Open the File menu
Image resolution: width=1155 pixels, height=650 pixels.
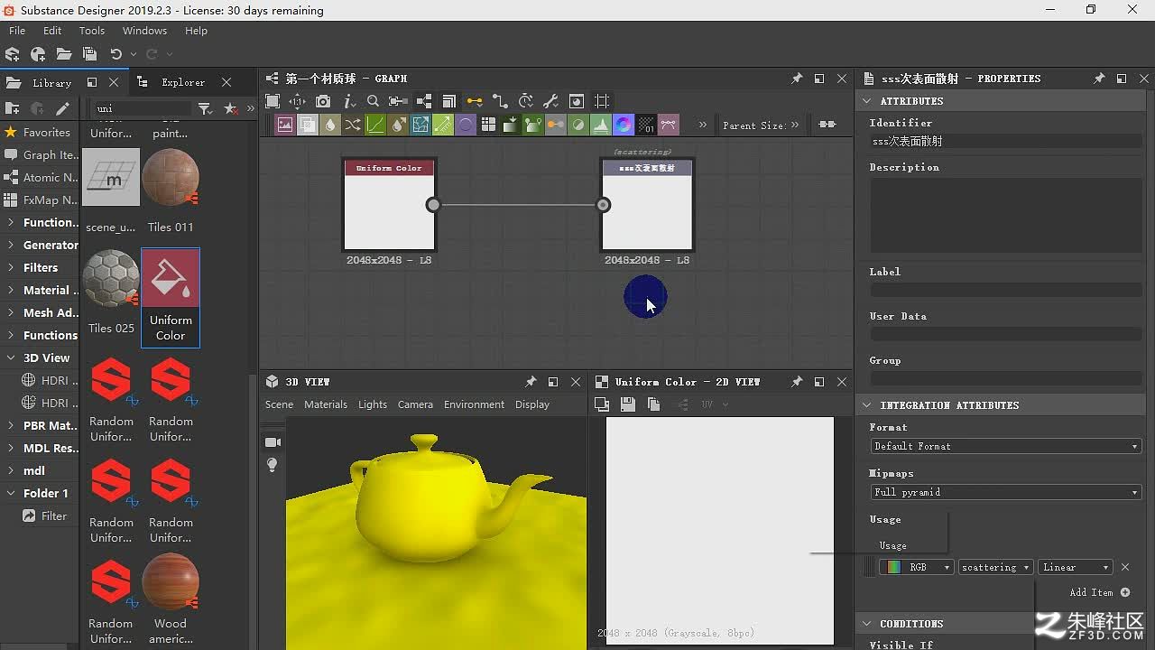pyautogui.click(x=17, y=31)
